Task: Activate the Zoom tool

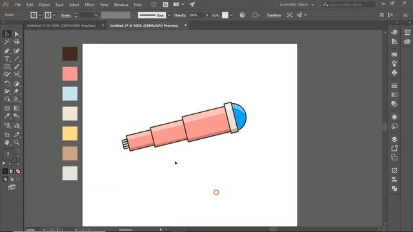Action: [x=17, y=142]
